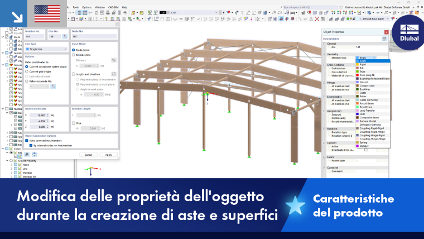424x239 pixels.
Task: Click the Type a keyword search box
Action: (310, 7)
